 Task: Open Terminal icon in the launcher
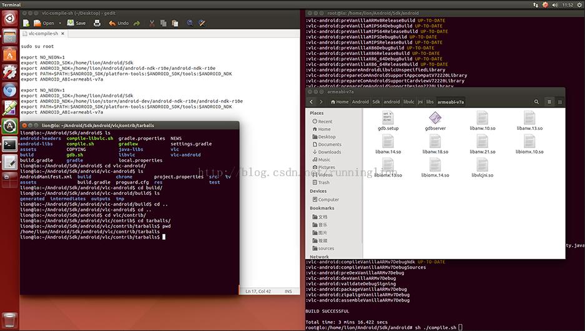click(10, 144)
